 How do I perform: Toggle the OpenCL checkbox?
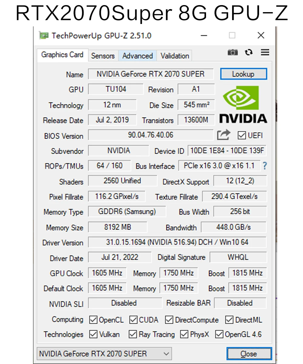pyautogui.click(x=93, y=320)
